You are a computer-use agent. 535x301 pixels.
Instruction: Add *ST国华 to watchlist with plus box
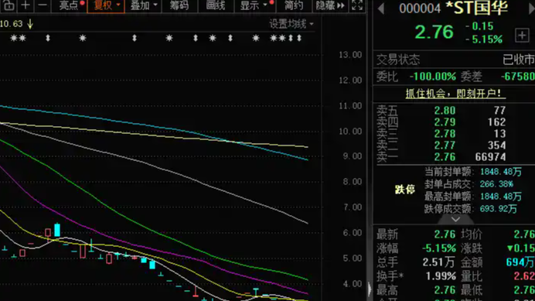point(522,35)
